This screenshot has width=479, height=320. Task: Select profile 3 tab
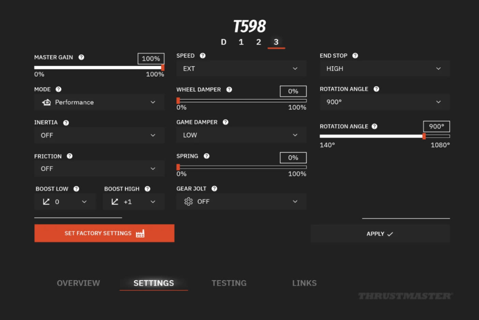pyautogui.click(x=276, y=42)
